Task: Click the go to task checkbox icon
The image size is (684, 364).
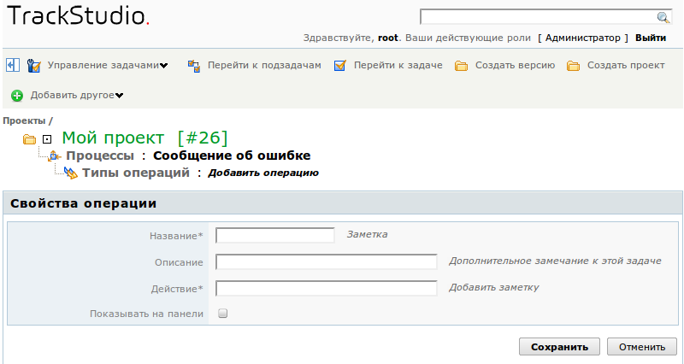Action: pos(340,66)
